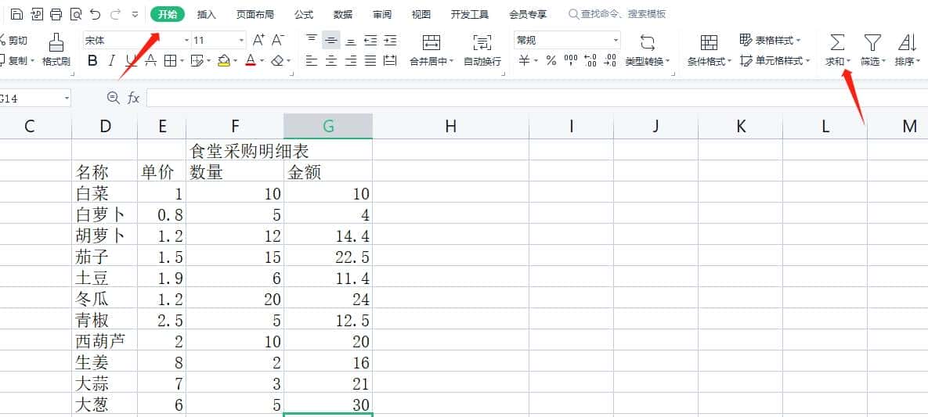
Task: Center text horizontally
Action: [x=331, y=60]
